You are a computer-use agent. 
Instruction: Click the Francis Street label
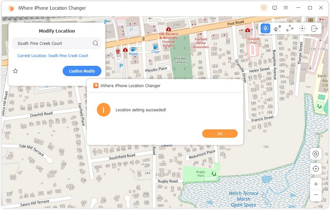tap(262, 119)
